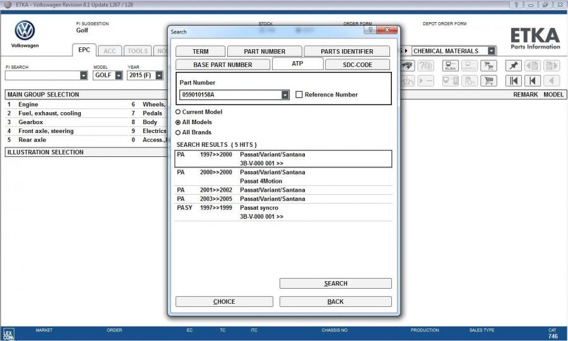Jump to first with the double-bar arrow icon
Image resolution: width=568 pixels, height=341 pixels.
tap(514, 81)
